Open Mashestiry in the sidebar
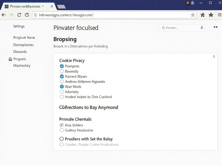This screenshot has width=222, height=166. 22,66
